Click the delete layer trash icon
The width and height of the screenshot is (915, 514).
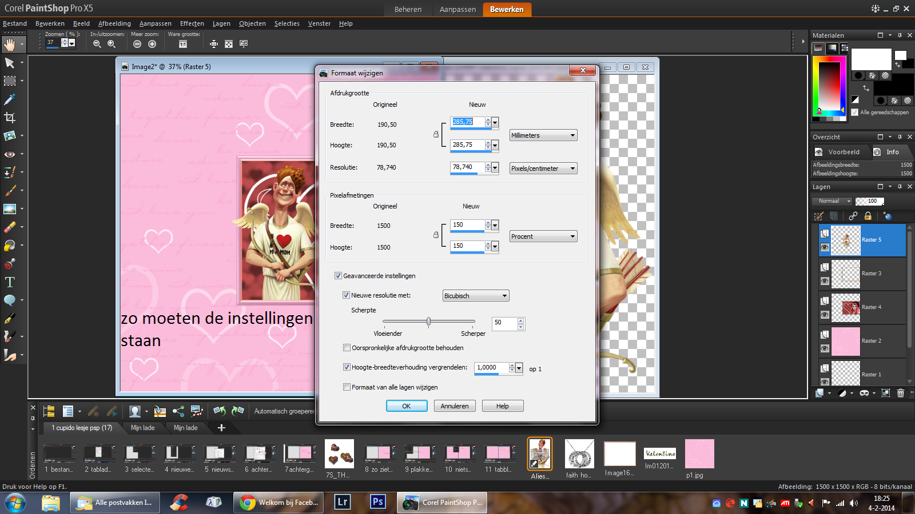(x=901, y=393)
